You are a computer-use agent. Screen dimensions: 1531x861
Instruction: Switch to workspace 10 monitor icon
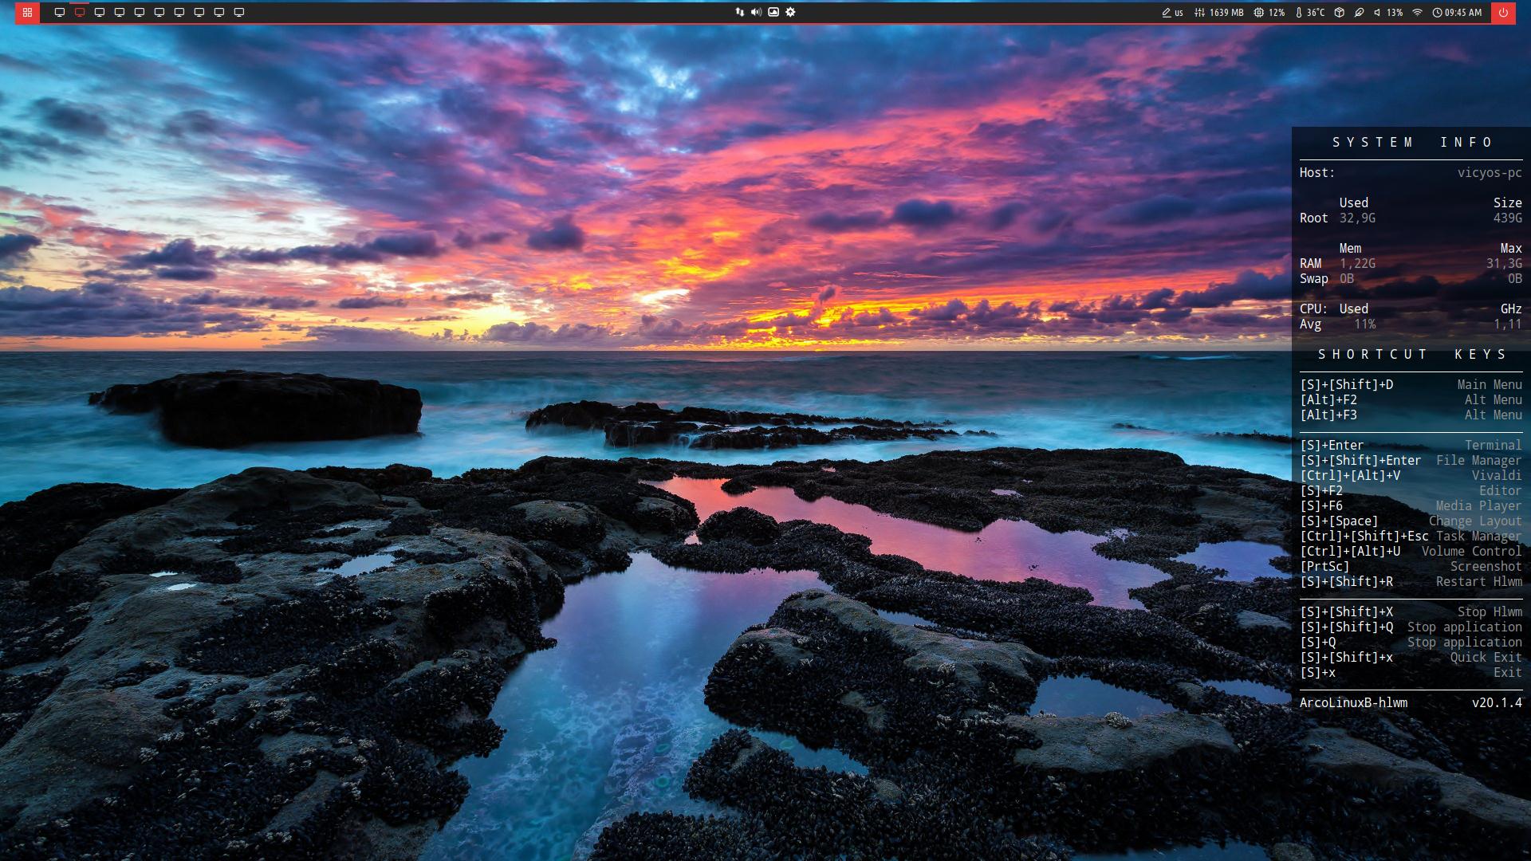click(239, 12)
